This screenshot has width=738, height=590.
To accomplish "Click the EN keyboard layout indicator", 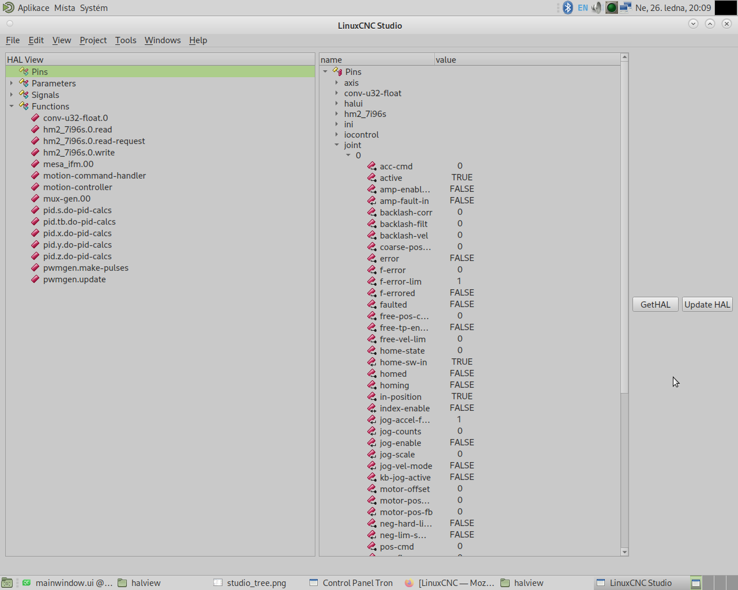I will [x=583, y=7].
